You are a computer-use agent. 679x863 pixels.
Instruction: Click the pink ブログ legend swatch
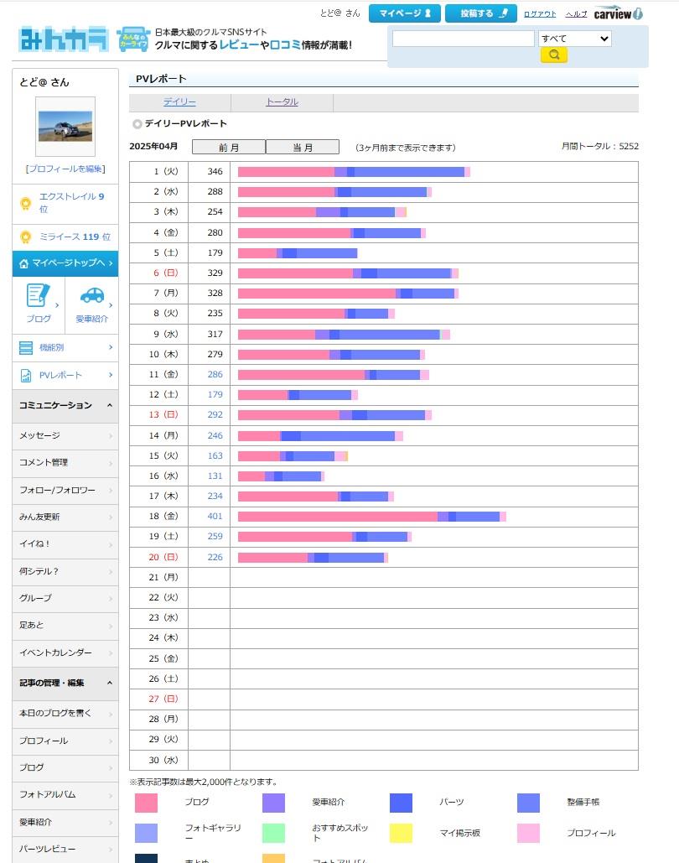(146, 803)
